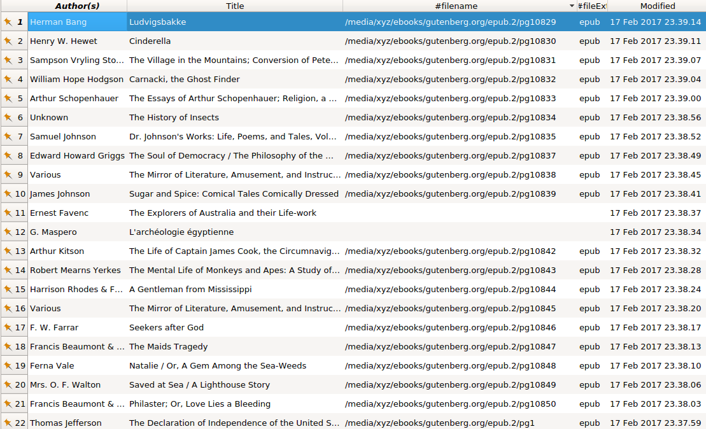Viewport: 706px width, 429px height.
Task: Click the pin icon beside row 1
Action: tap(8, 22)
